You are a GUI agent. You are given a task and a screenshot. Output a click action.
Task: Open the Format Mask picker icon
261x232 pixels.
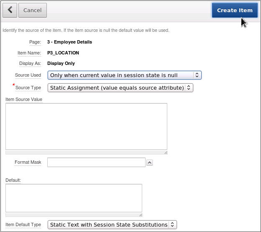tap(150, 162)
